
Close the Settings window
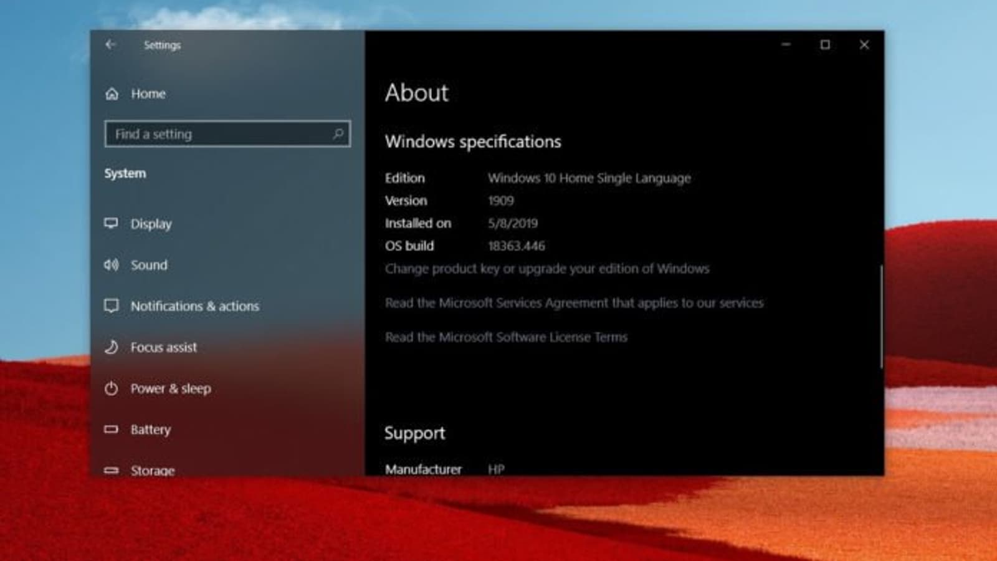point(864,45)
